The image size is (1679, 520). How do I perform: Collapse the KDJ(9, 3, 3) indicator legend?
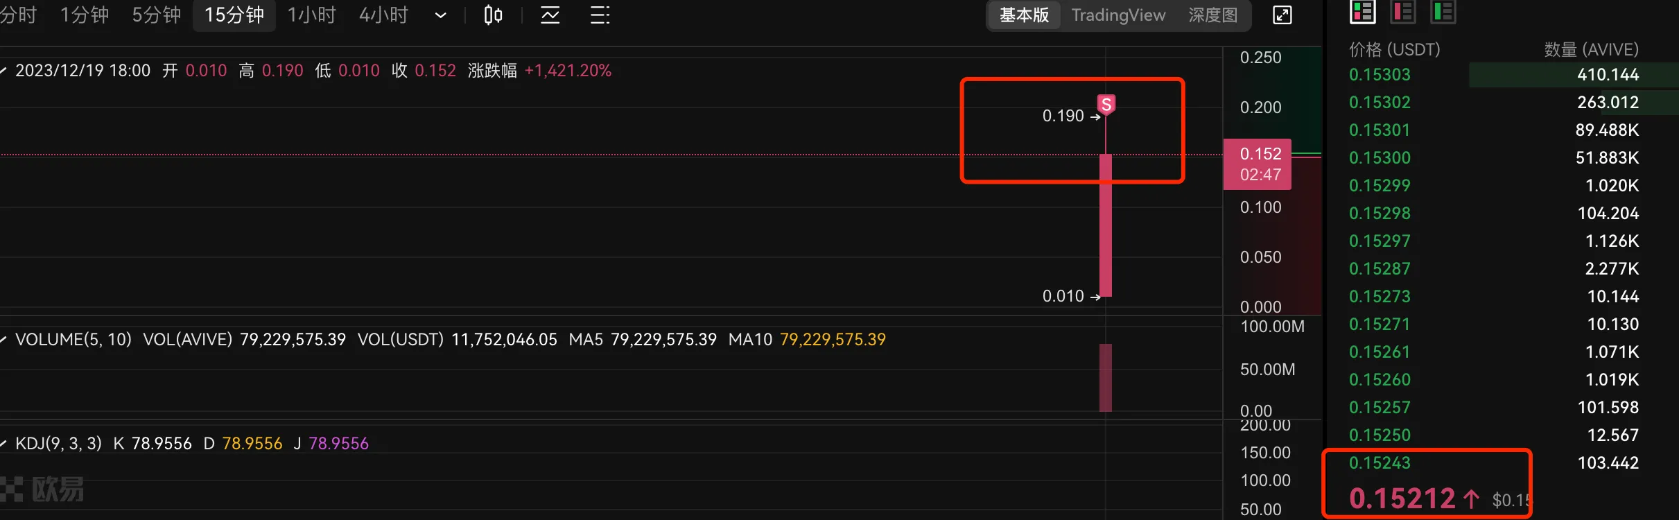point(3,444)
